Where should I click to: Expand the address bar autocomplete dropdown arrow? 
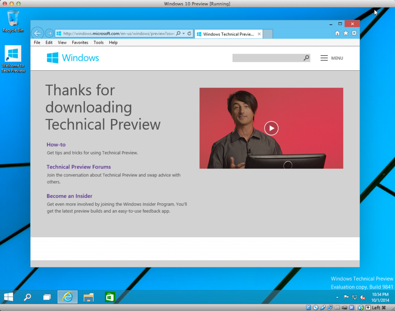(x=184, y=33)
